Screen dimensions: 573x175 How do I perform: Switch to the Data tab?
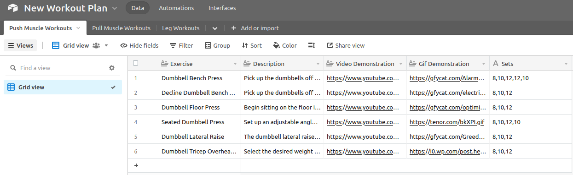(x=137, y=8)
